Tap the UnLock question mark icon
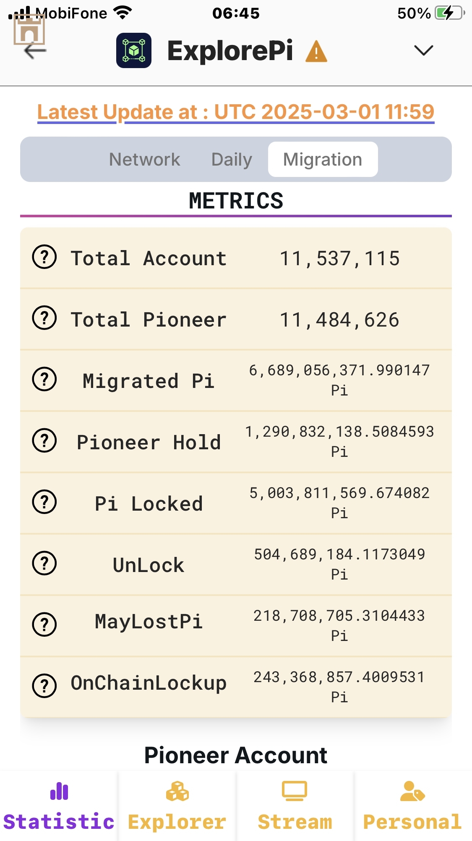The height and width of the screenshot is (841, 472). 44,564
